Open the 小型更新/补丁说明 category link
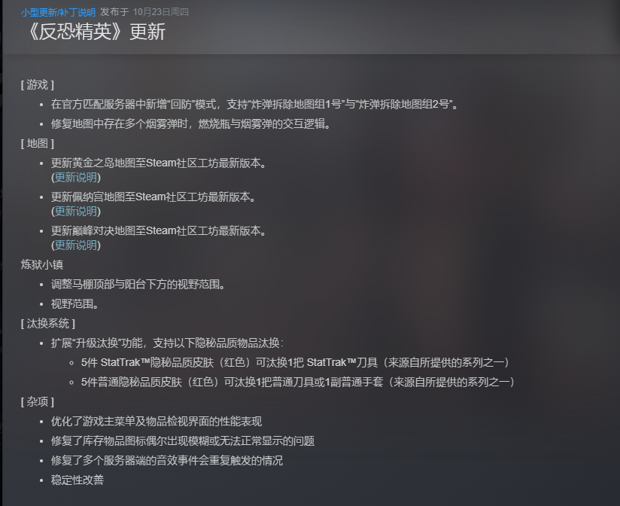The image size is (620, 506). click(58, 12)
